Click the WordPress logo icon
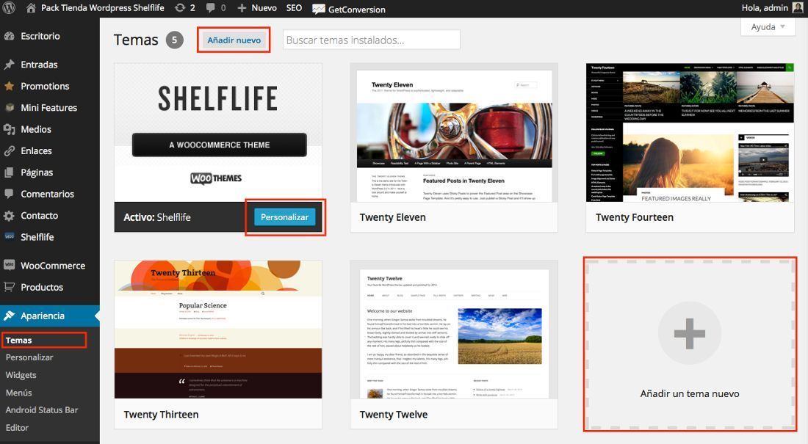808x444 pixels. pyautogui.click(x=10, y=8)
